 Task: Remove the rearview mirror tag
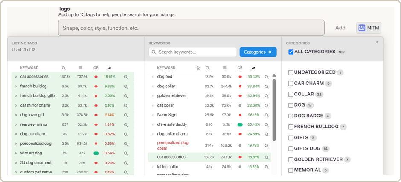pos(16,125)
